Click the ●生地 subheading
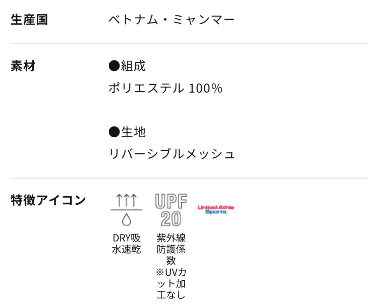Screen dimensions: 371x307 [127, 132]
